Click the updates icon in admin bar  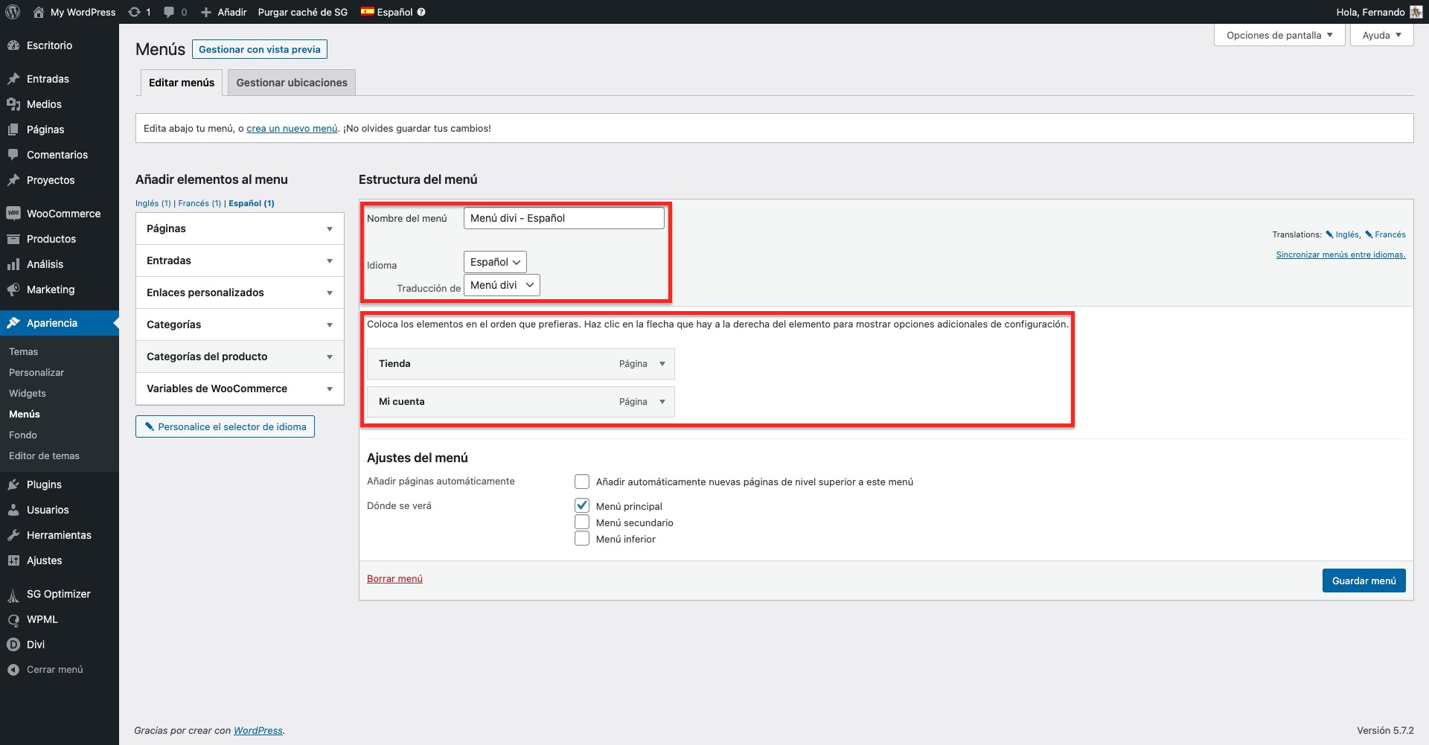pyautogui.click(x=134, y=12)
